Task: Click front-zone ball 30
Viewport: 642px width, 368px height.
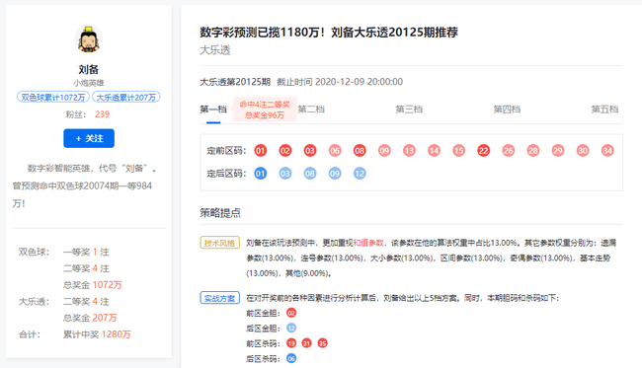Action: (583, 151)
